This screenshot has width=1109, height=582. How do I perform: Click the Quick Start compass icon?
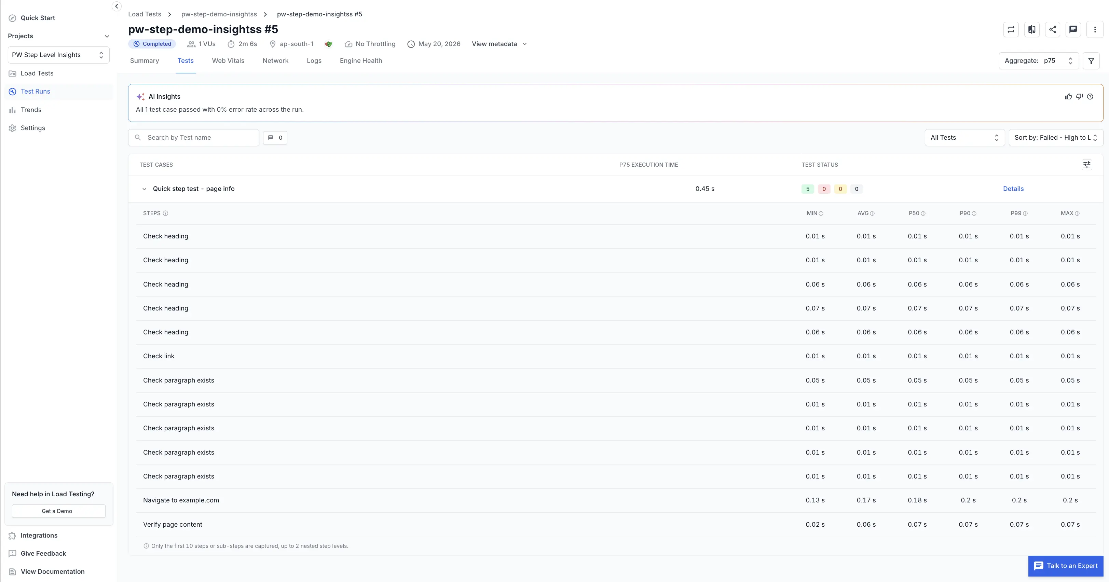pyautogui.click(x=13, y=18)
